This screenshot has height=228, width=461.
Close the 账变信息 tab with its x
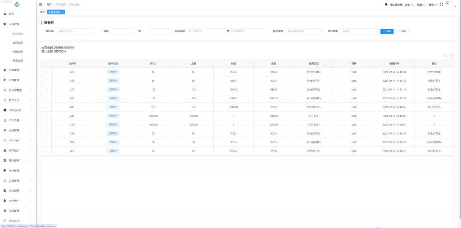pos(62,12)
